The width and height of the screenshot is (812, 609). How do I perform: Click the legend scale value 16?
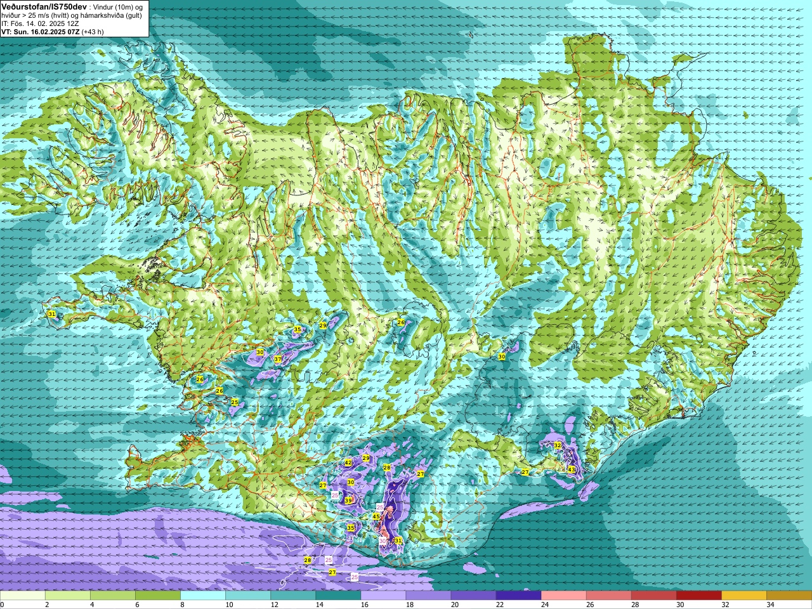(364, 605)
